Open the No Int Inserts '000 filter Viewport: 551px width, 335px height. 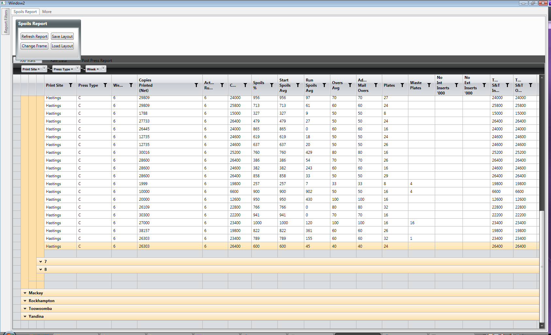[x=456, y=85]
